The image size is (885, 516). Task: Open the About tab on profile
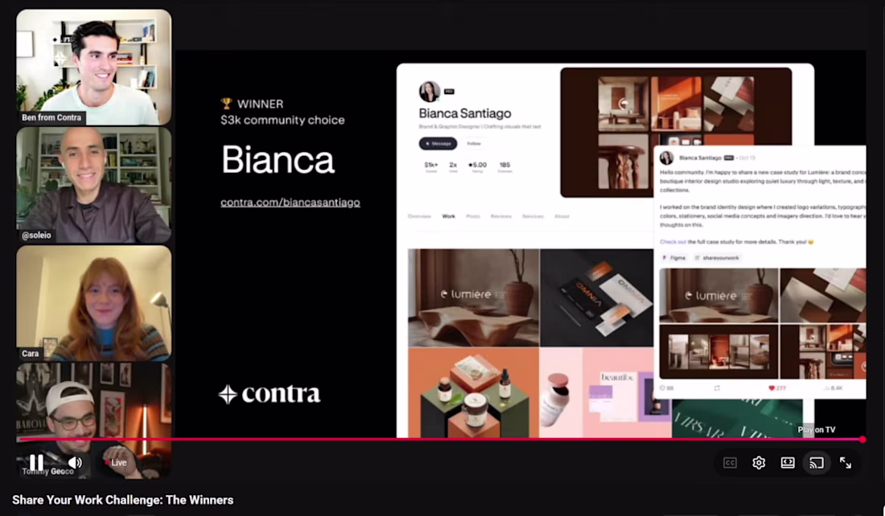[x=562, y=216]
